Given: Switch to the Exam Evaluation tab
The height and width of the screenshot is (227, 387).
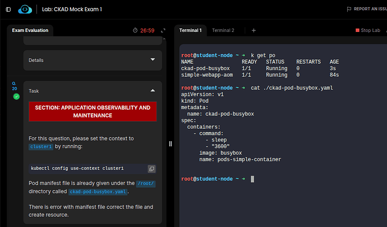Looking at the screenshot, I should [30, 30].
